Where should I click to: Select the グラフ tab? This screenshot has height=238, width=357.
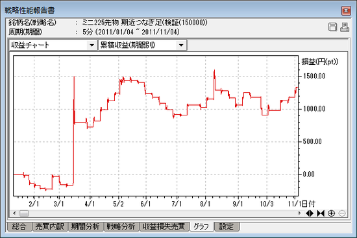tap(201, 226)
